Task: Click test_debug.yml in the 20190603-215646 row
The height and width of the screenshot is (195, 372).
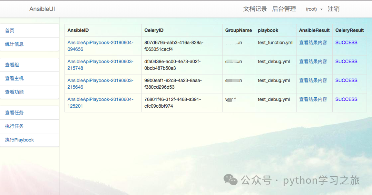Action: tap(274, 80)
